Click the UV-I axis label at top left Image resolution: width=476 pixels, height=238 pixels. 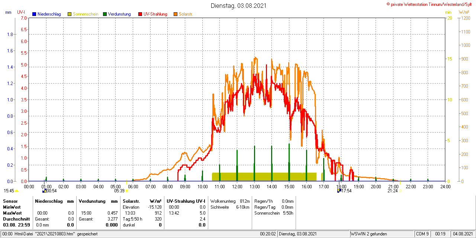click(21, 12)
